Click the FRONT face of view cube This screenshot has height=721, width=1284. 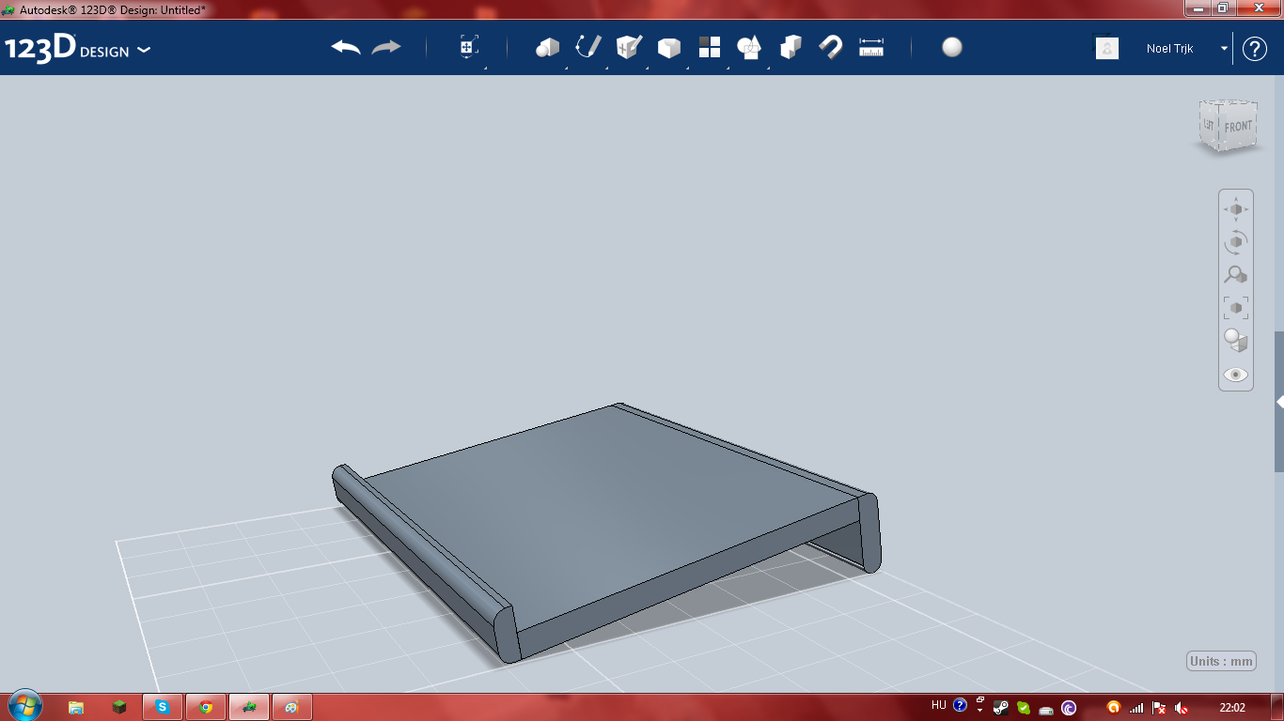1238,126
